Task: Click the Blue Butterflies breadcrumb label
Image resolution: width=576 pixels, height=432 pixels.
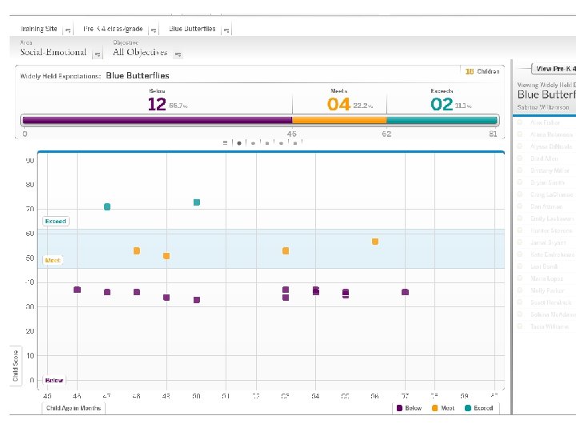Action: [x=192, y=29]
